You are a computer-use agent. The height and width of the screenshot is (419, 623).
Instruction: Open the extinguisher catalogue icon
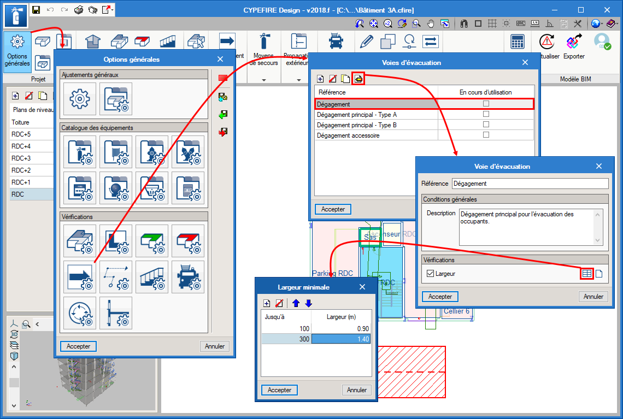(x=79, y=152)
